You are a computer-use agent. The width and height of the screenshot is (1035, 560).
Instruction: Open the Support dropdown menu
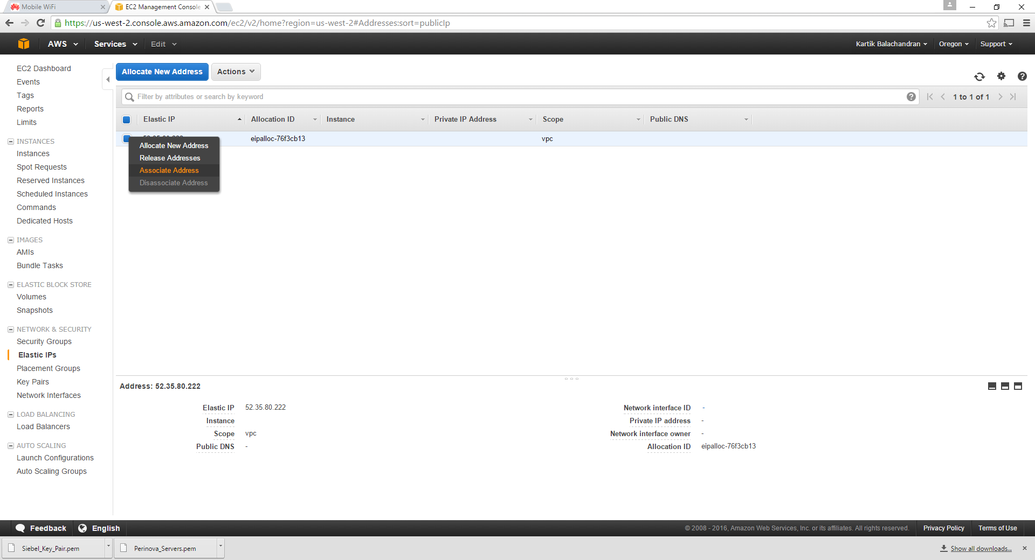(996, 44)
